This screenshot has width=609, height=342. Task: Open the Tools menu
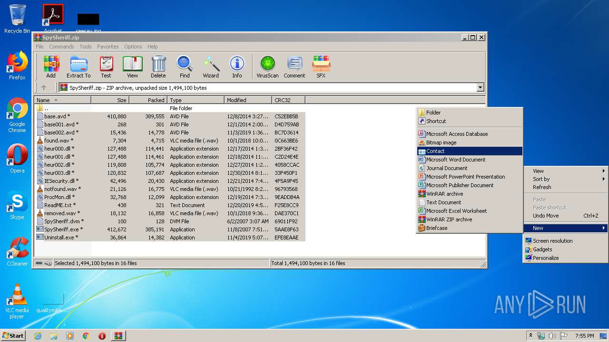pyautogui.click(x=86, y=47)
